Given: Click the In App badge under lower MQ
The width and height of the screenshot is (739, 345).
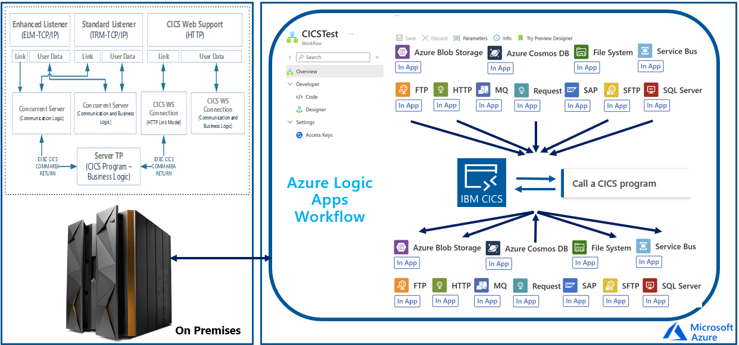Looking at the screenshot, I should [487, 301].
